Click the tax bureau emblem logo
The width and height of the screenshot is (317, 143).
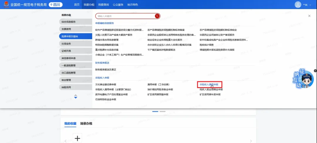[x=5, y=4]
